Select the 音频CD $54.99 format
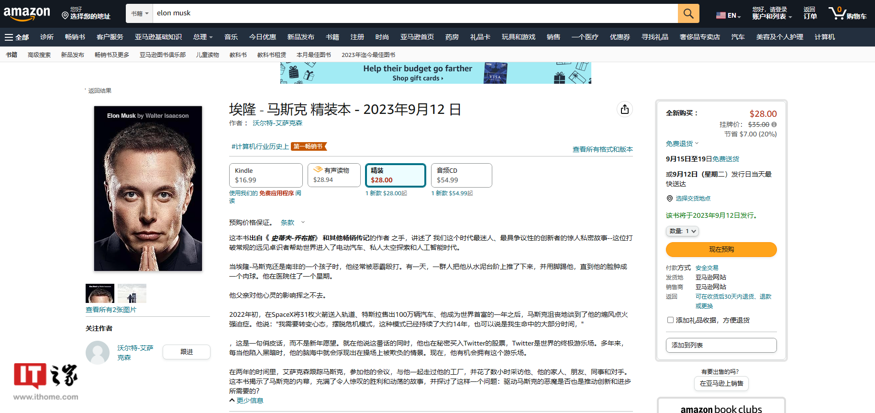Viewport: 875px width, 413px height. pyautogui.click(x=462, y=175)
